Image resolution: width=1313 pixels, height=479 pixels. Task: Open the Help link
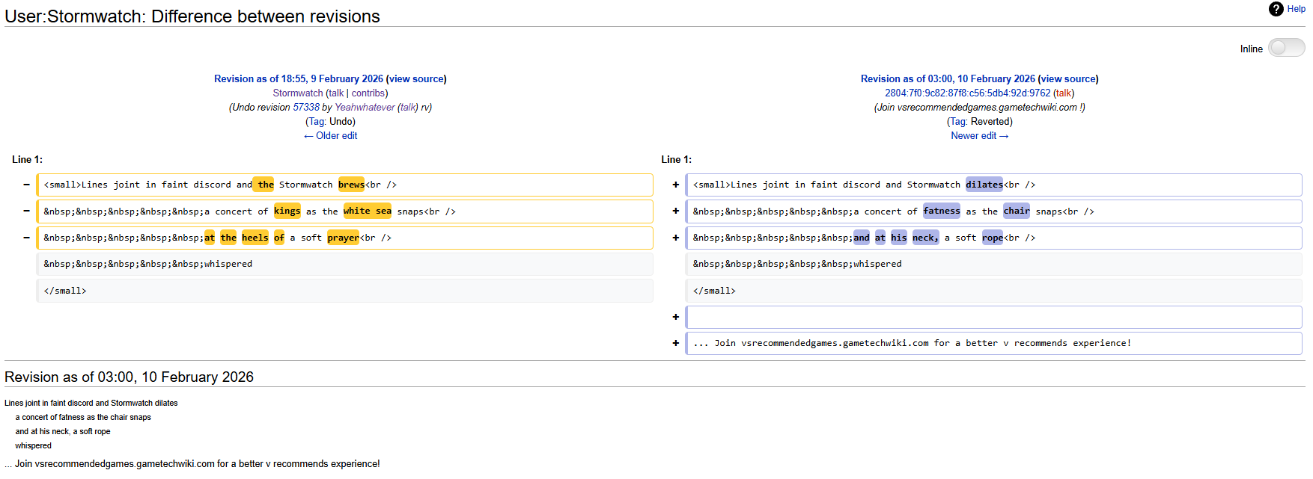pos(1297,9)
